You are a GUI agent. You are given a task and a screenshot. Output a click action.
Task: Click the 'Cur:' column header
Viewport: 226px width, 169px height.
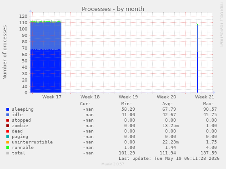(x=85, y=104)
